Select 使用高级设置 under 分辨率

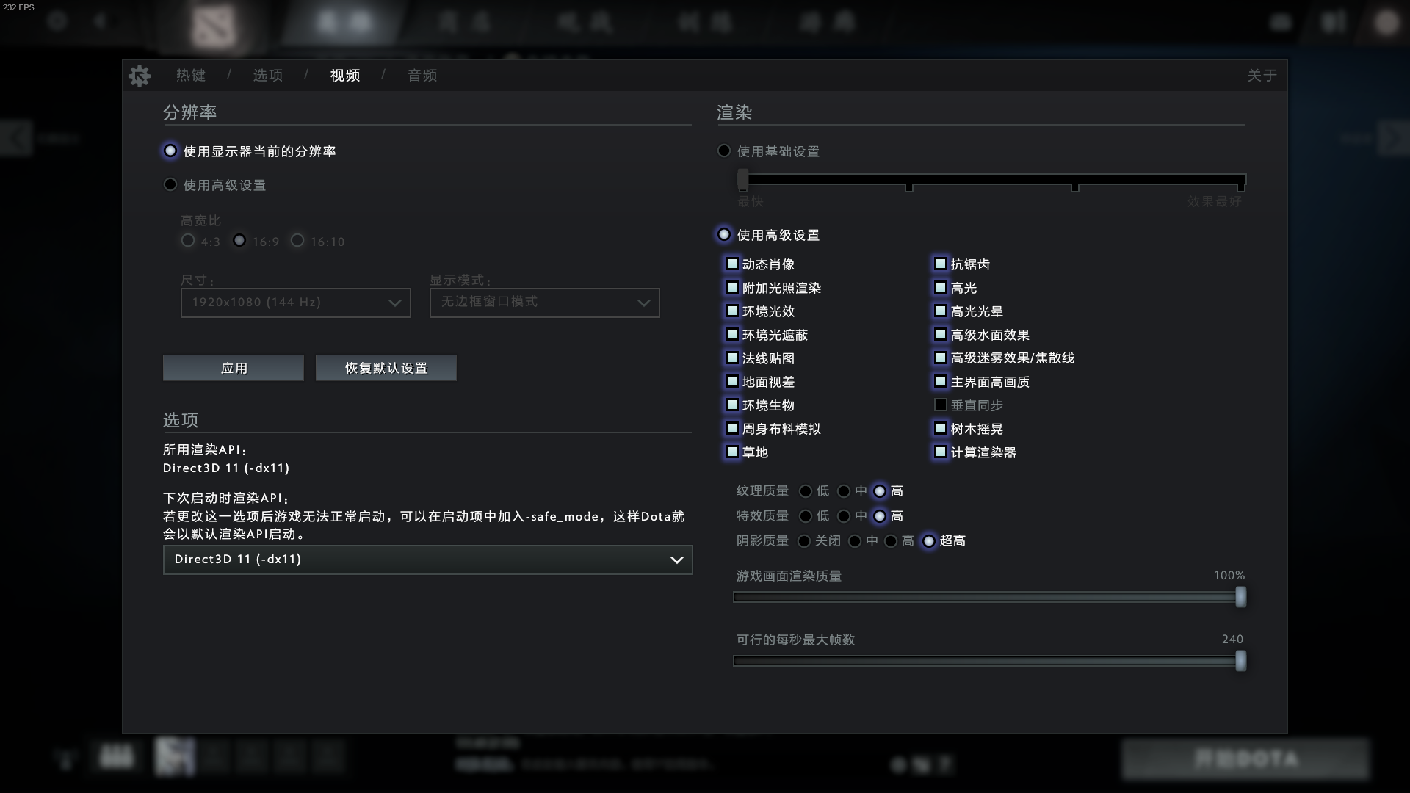pyautogui.click(x=170, y=185)
